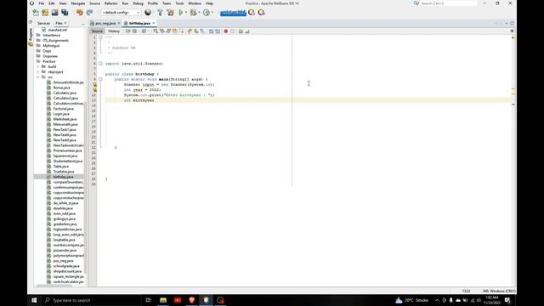The width and height of the screenshot is (544, 306).
Task: Click the stop macro recording icon
Action: 232,31
